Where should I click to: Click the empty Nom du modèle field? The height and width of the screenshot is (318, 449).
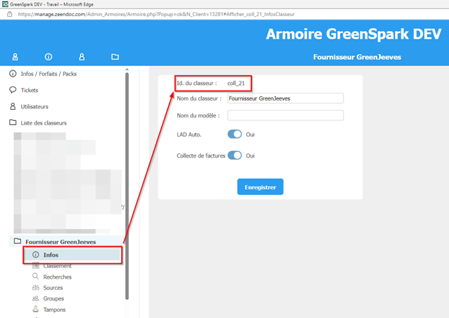(x=285, y=115)
